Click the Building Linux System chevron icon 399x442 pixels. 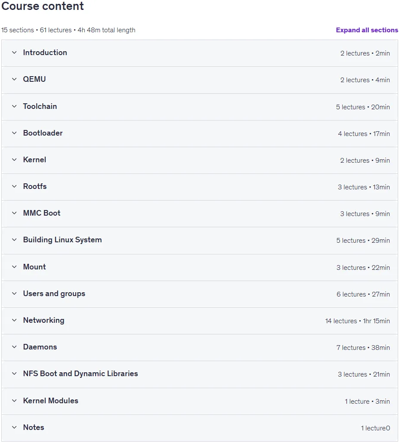click(14, 240)
